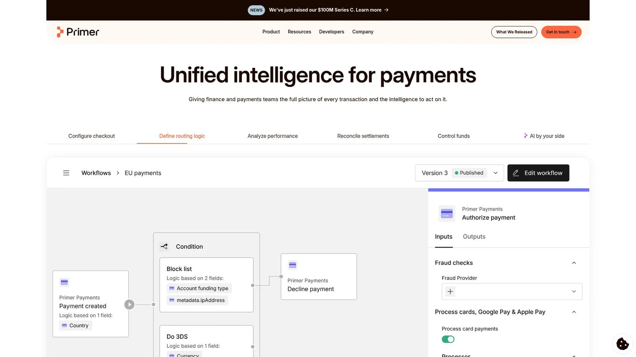Click the Country field chip
636x357 pixels.
point(75,326)
